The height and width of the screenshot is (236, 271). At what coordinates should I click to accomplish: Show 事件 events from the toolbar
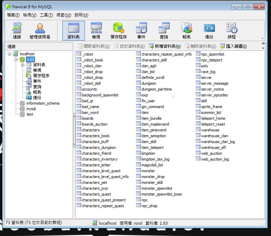(141, 31)
